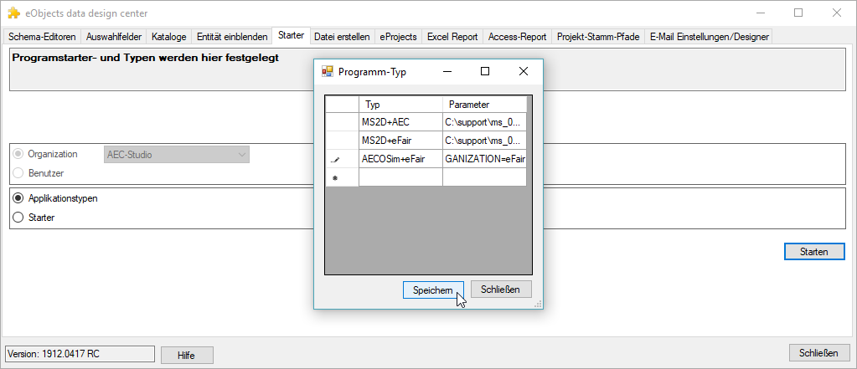Select the MS2D+AEC type cell
The image size is (857, 369).
click(400, 121)
